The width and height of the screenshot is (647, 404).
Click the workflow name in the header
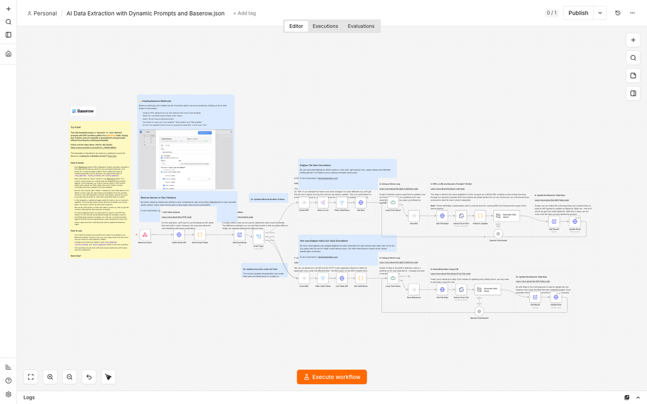(x=146, y=13)
